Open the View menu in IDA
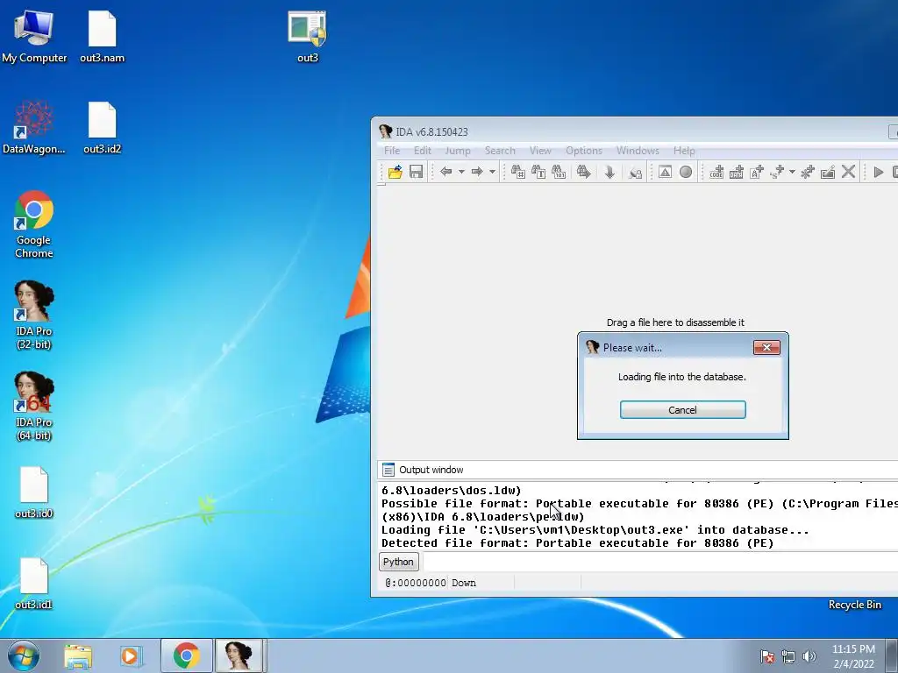Viewport: 898px width, 673px height. coord(540,151)
